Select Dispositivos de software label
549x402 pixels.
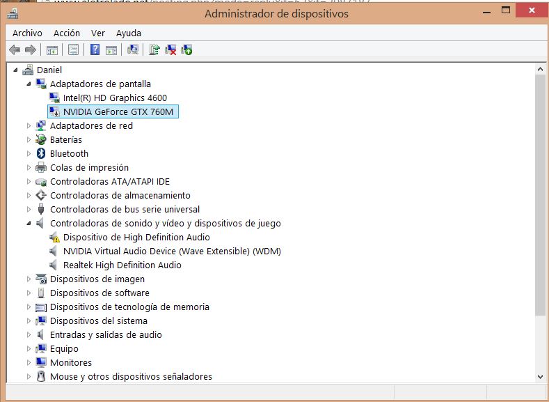pyautogui.click(x=100, y=293)
